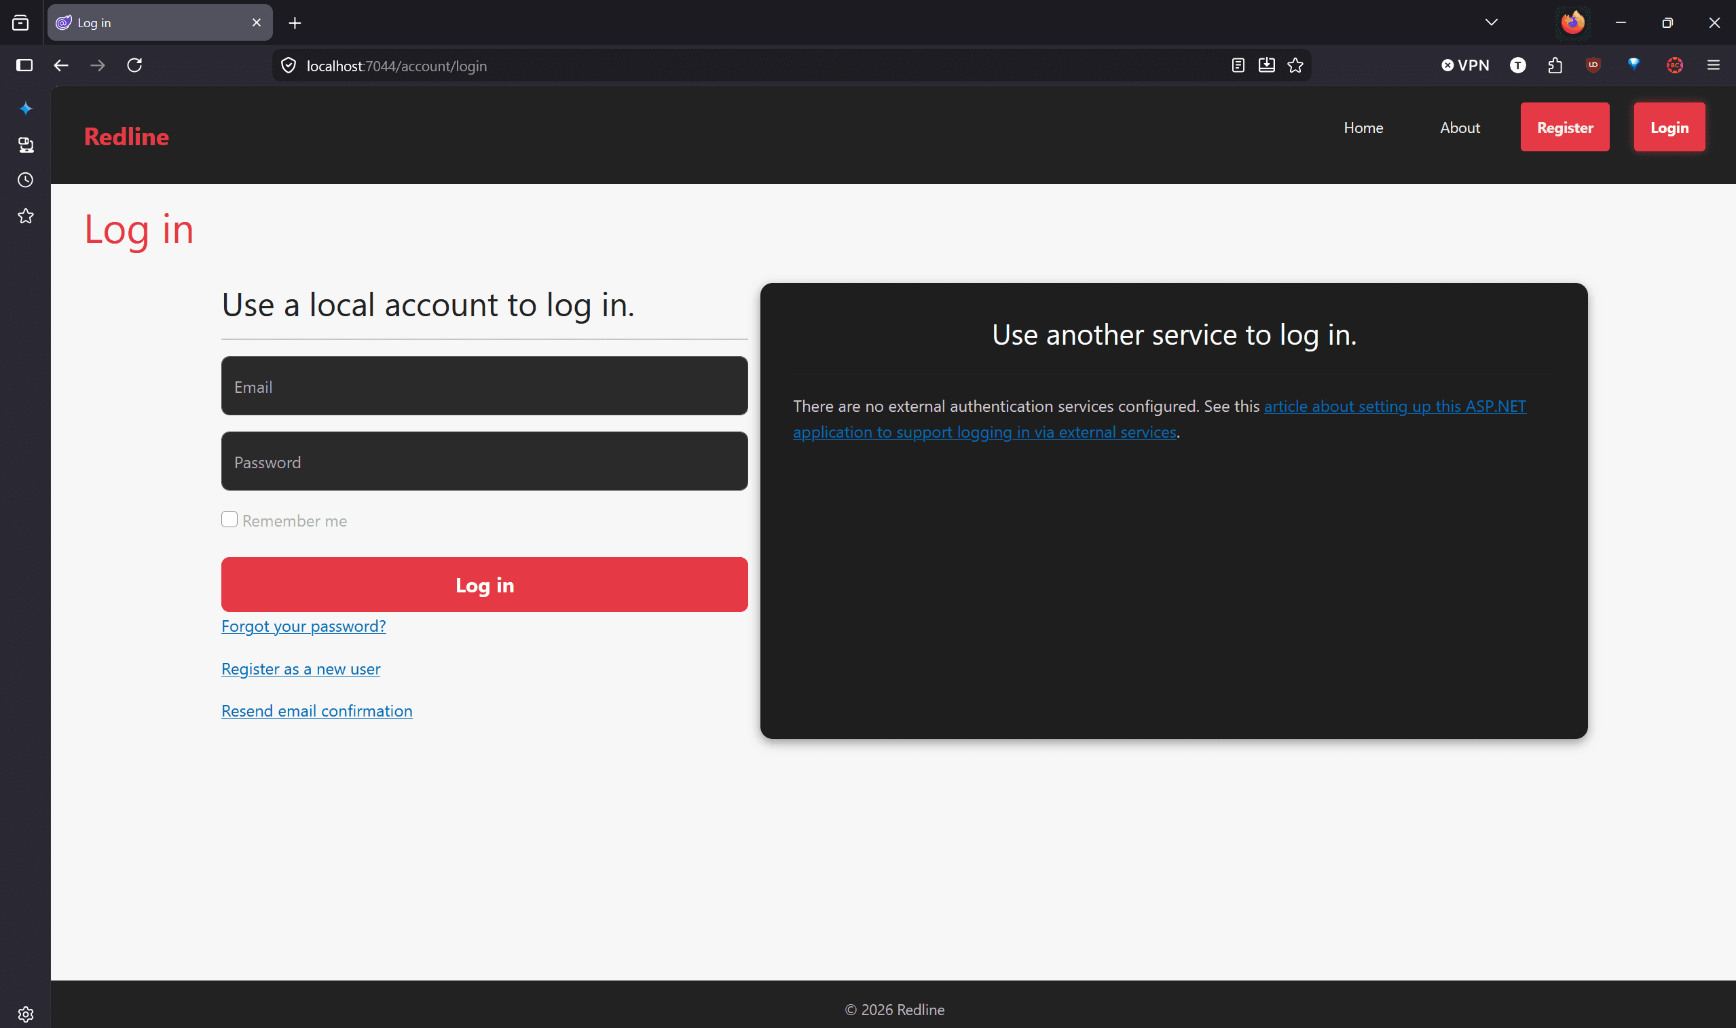
Task: Open Forgot your password link
Action: pyautogui.click(x=303, y=626)
